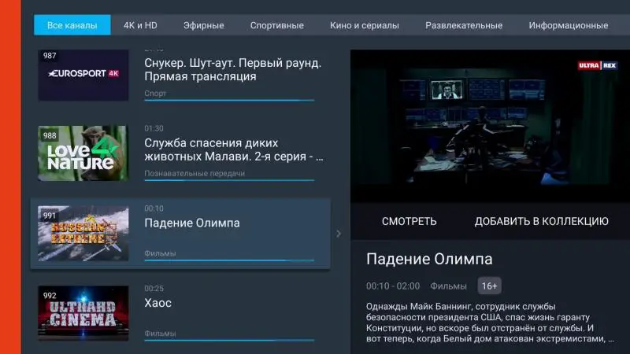Image resolution: width=630 pixels, height=354 pixels.
Task: Click channel number 988 badge
Action: pos(50,135)
